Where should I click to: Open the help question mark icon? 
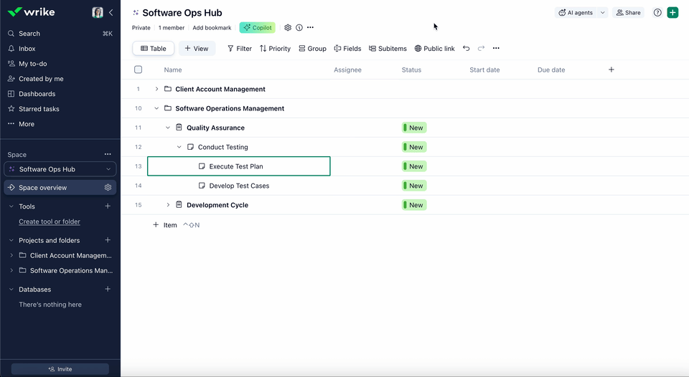coord(657,13)
